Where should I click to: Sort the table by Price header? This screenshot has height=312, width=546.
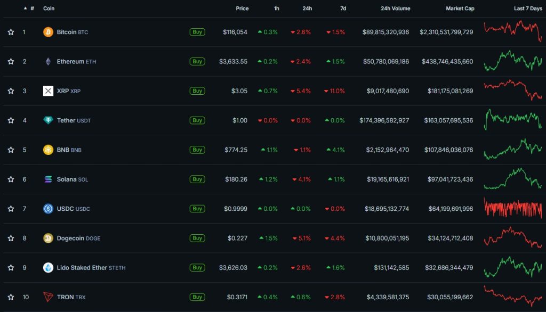click(242, 8)
